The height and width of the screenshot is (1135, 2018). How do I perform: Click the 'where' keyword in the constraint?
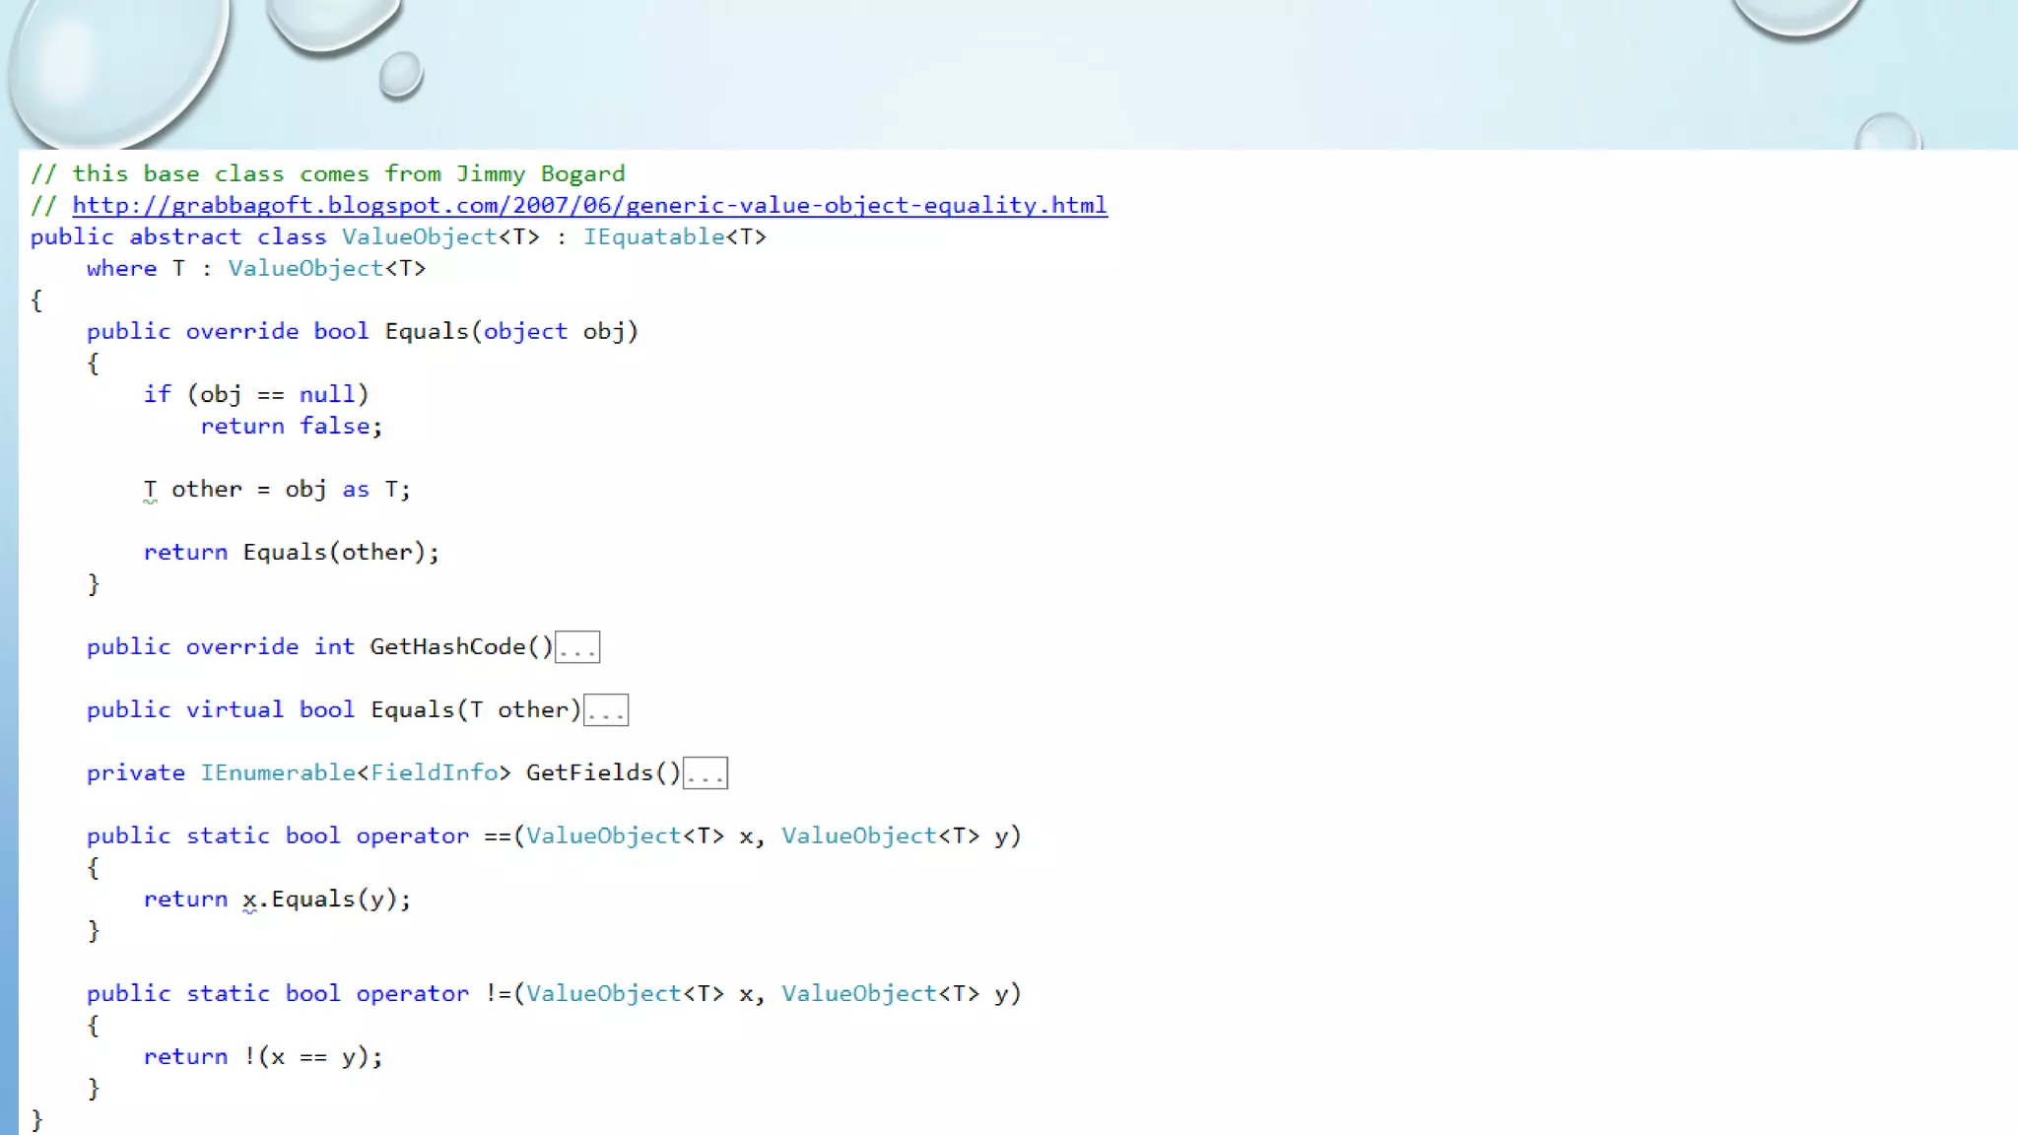tap(121, 269)
